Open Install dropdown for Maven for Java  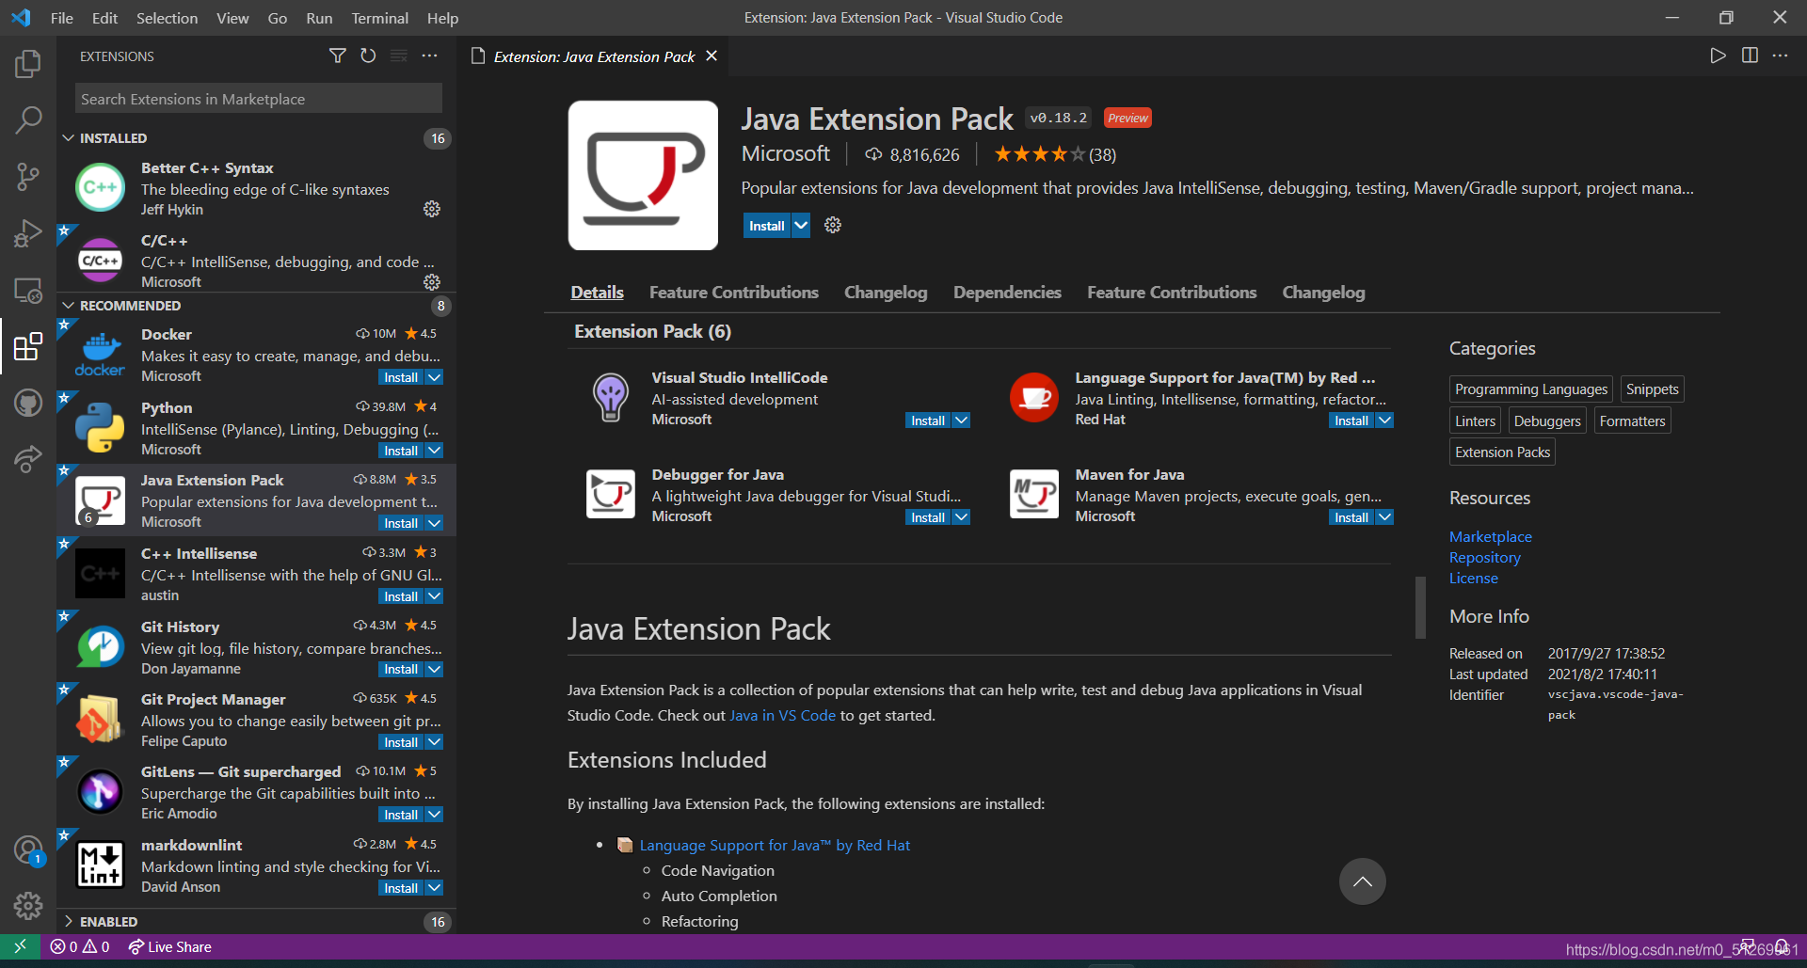coord(1384,517)
